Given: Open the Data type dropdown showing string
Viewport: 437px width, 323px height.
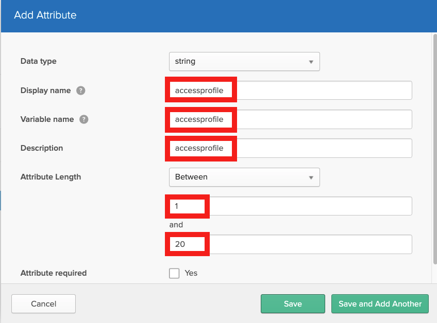Looking at the screenshot, I should (x=244, y=61).
